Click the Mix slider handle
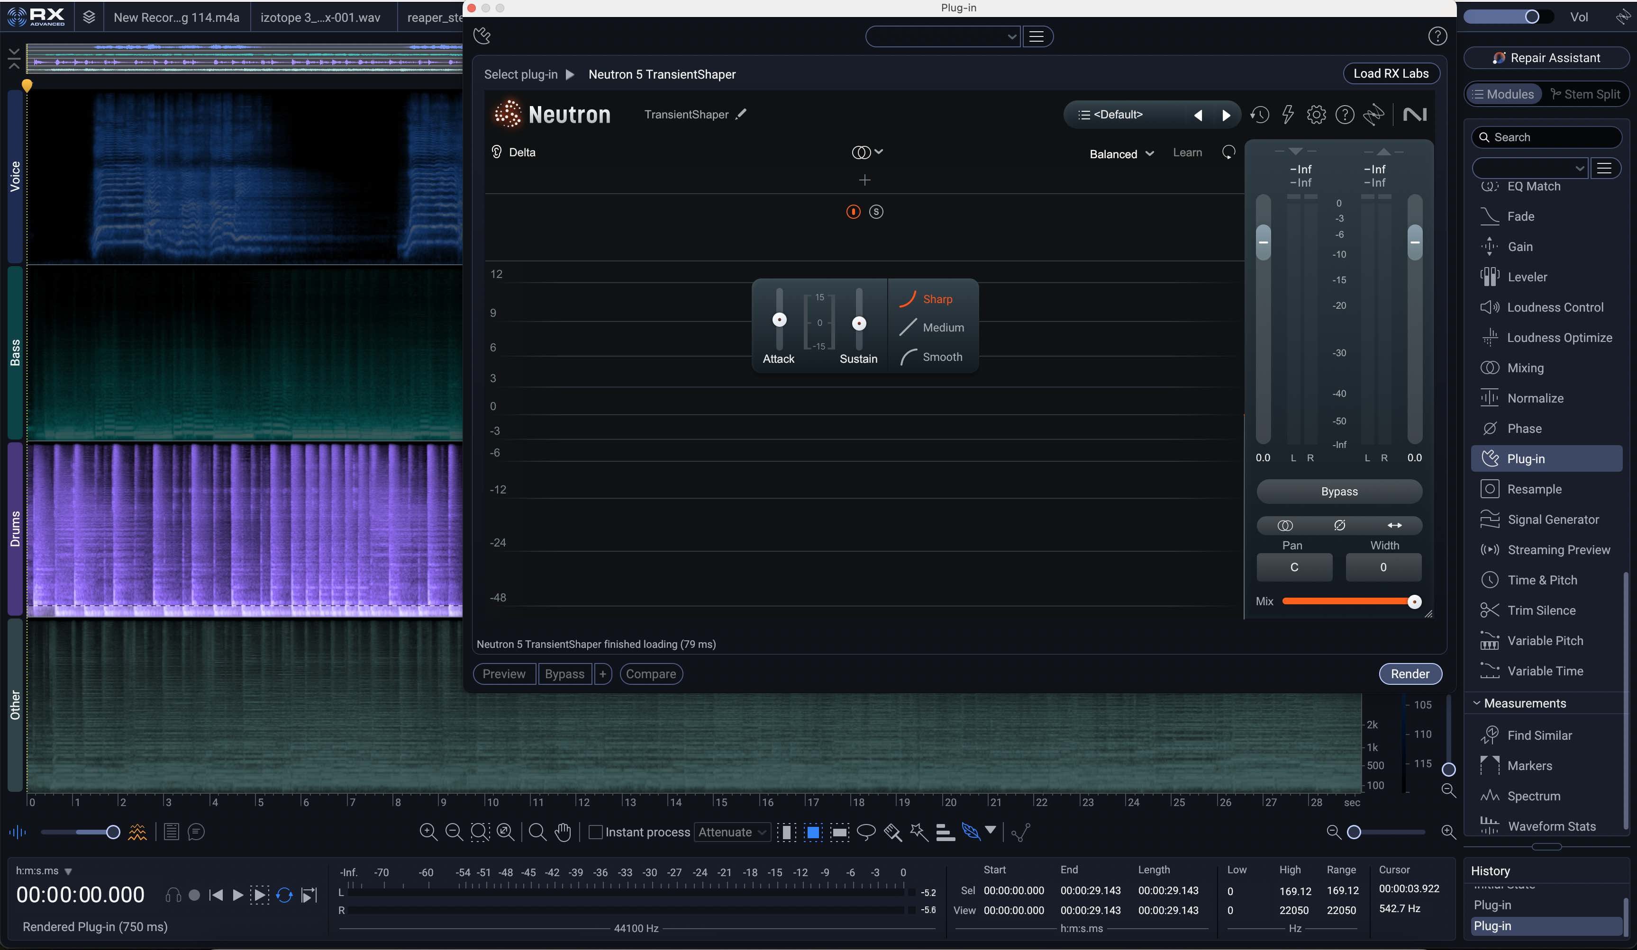The image size is (1637, 950). click(1414, 601)
